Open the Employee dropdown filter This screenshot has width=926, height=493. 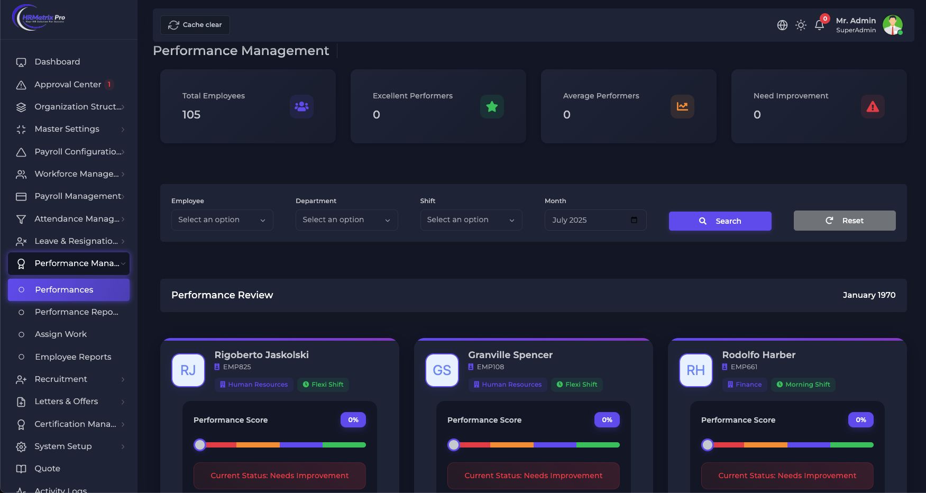click(x=222, y=220)
